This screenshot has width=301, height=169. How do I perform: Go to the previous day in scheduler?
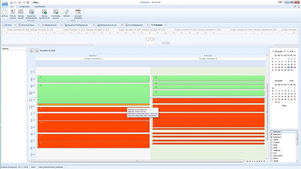tap(32, 50)
